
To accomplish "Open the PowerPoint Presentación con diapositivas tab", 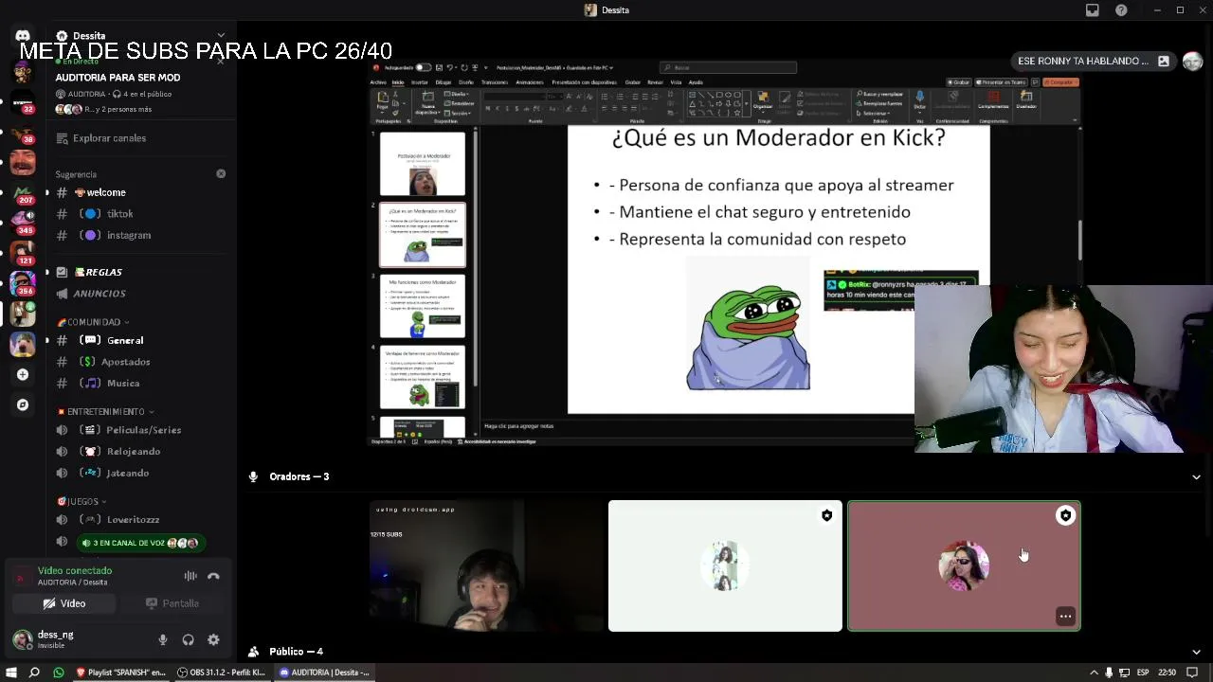I will 584,82.
